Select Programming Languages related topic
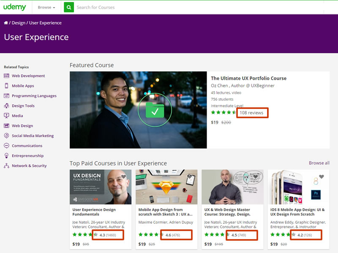The height and width of the screenshot is (253, 338). coord(34,96)
